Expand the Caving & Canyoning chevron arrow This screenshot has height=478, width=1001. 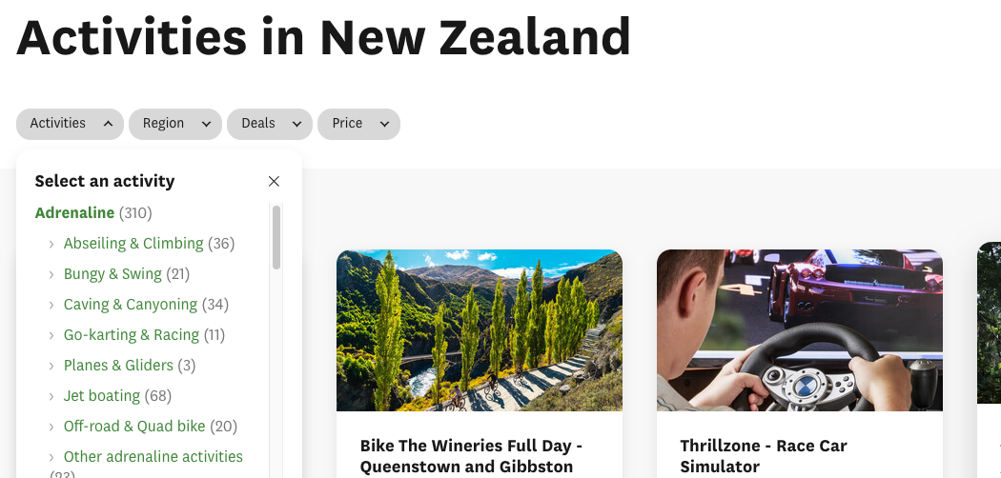51,305
